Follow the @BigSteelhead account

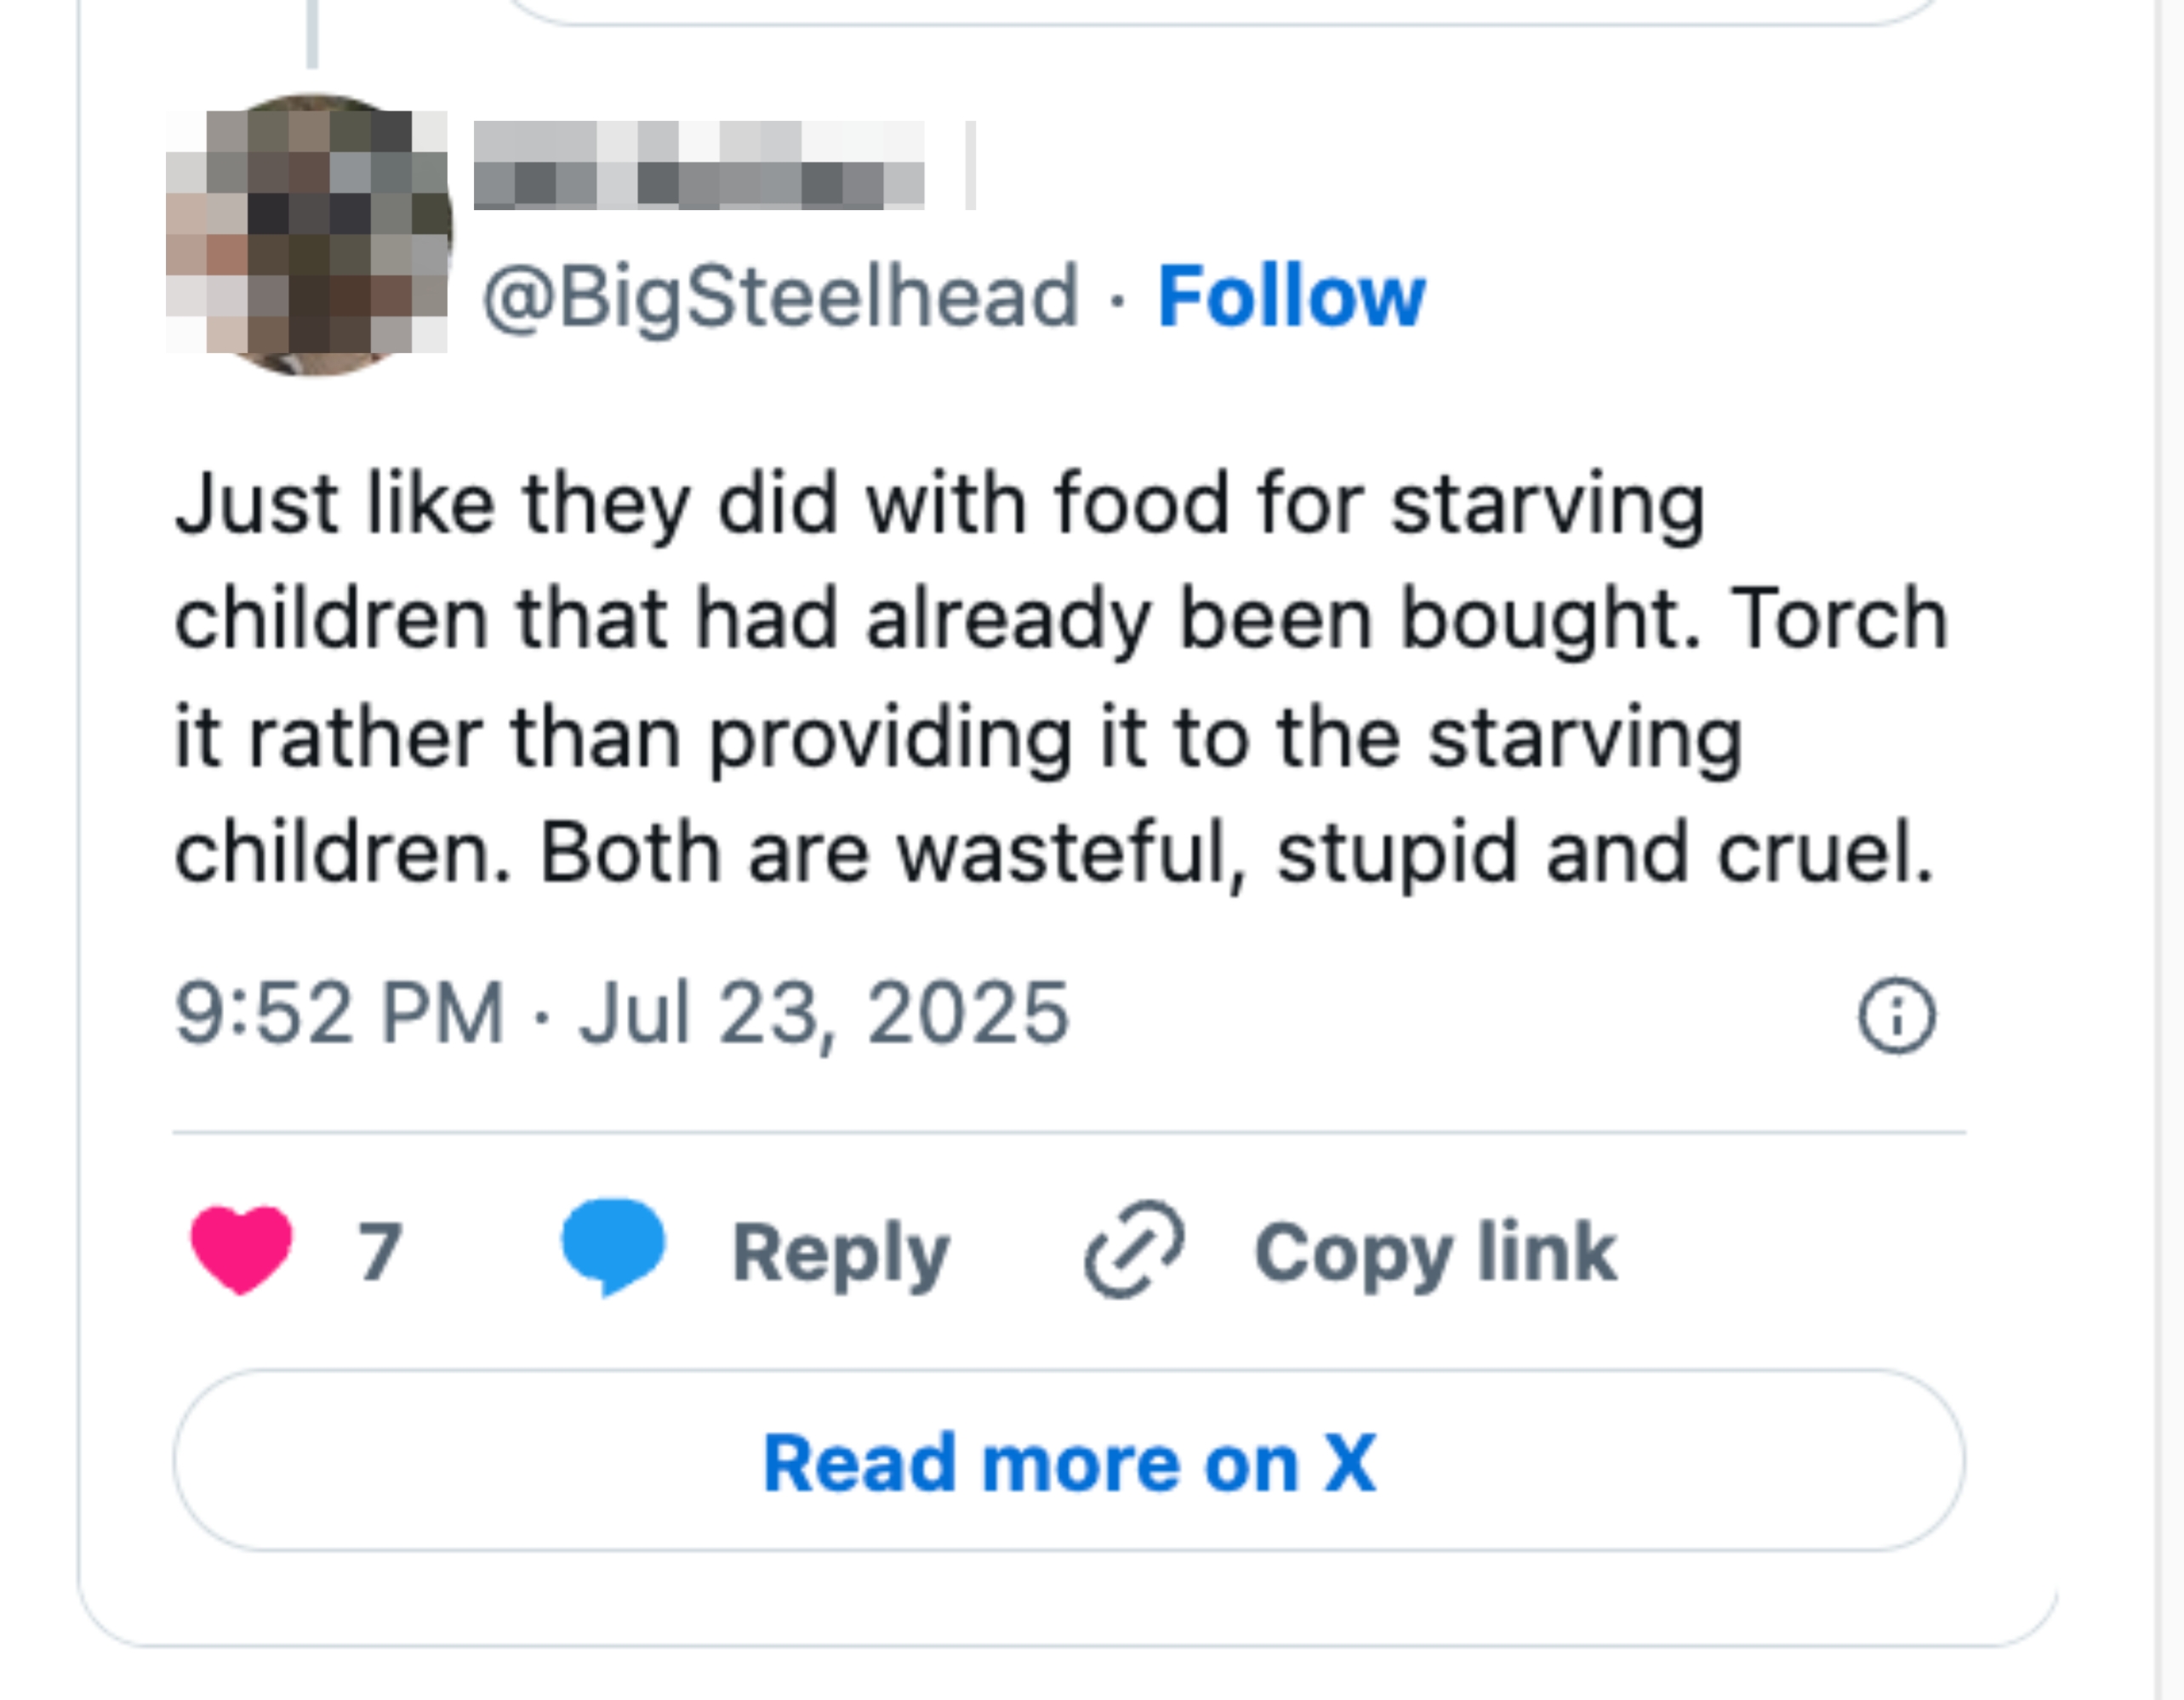1290,297
